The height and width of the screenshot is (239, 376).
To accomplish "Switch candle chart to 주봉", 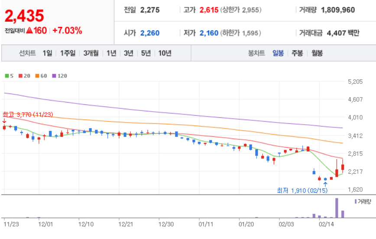I will coord(297,53).
